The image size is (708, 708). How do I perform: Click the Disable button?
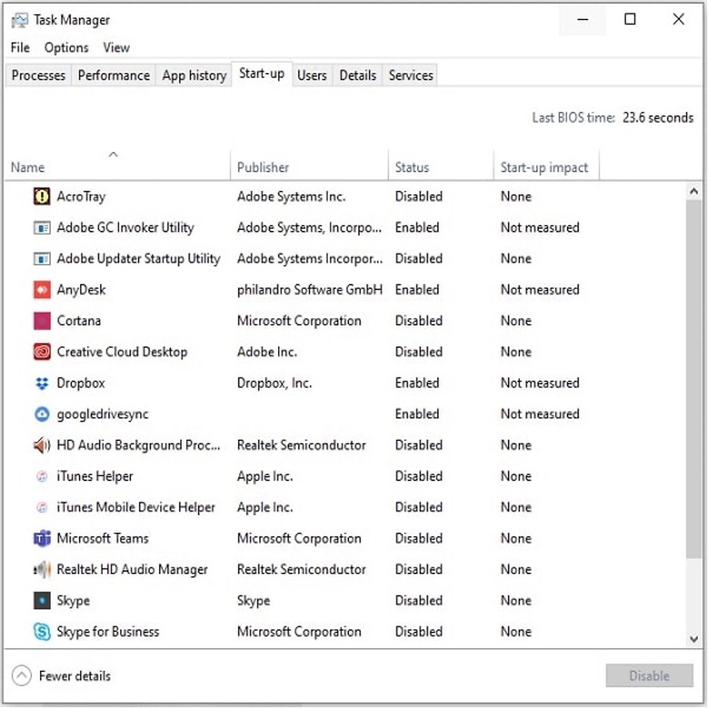click(649, 675)
